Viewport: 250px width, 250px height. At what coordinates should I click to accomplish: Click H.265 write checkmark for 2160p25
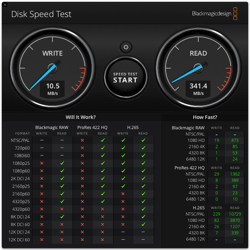click(x=123, y=186)
